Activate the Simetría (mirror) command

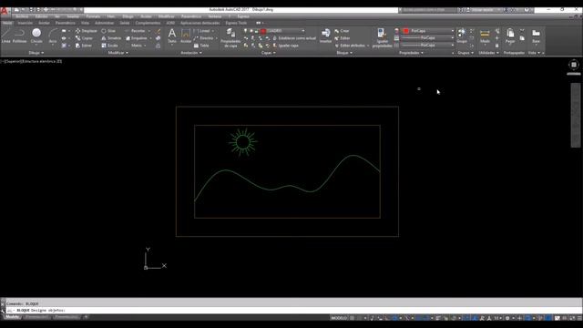pyautogui.click(x=111, y=38)
